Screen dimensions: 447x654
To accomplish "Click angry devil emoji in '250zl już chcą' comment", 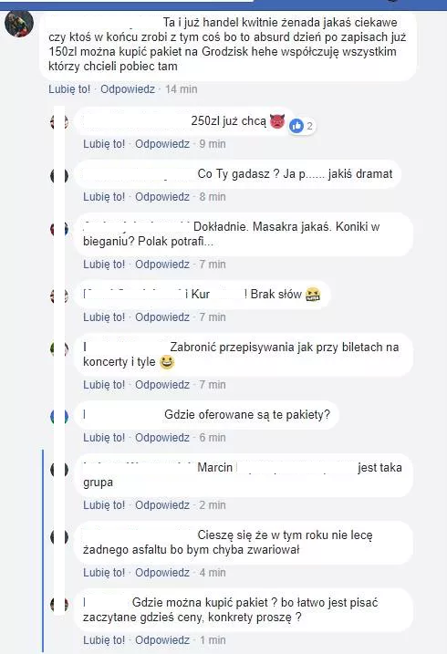I will [x=277, y=121].
